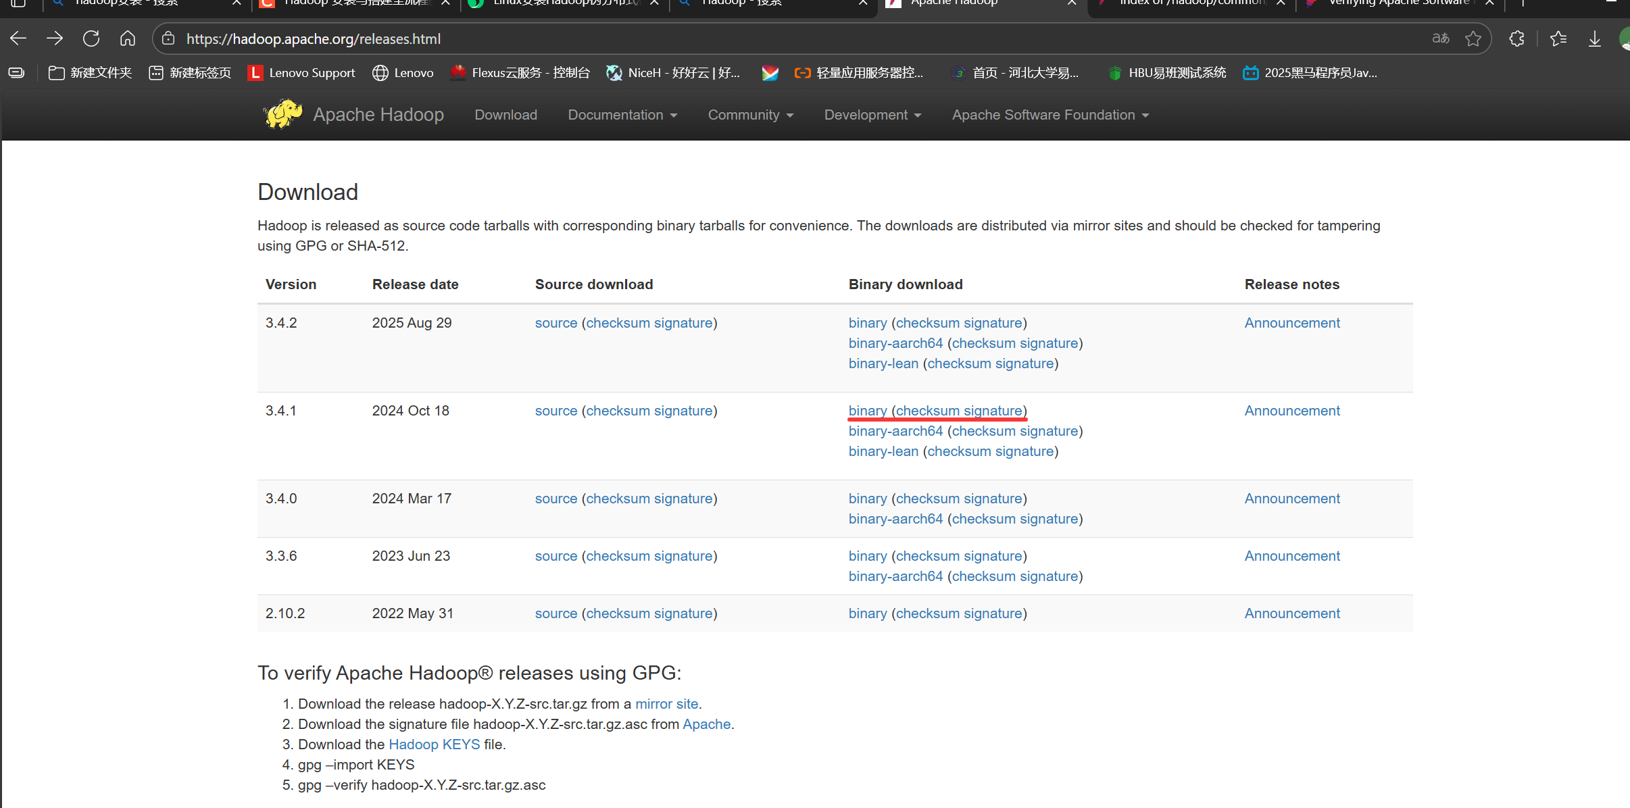Image resolution: width=1630 pixels, height=808 pixels.
Task: Download the 3.4.2 binary tarball
Action: pyautogui.click(x=868, y=323)
